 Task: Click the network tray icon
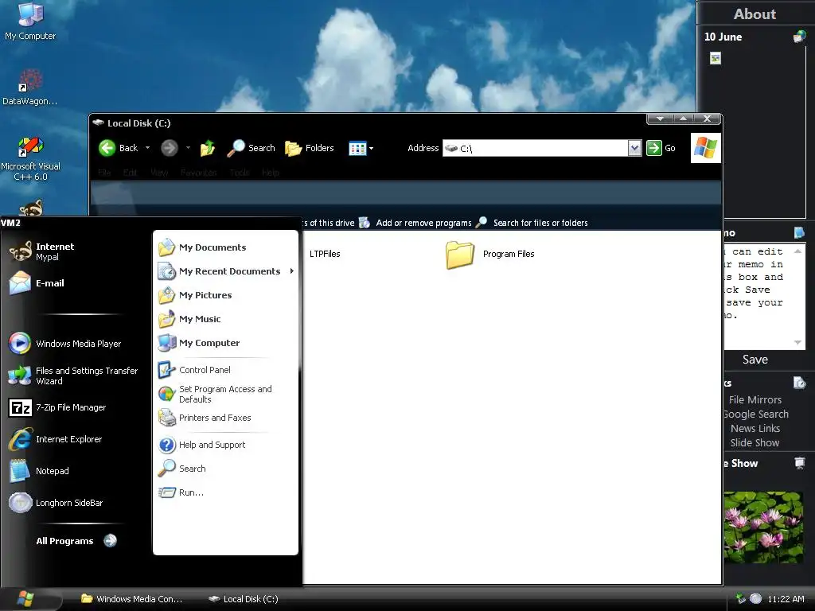coord(741,598)
